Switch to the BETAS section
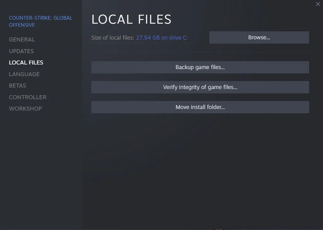Screen dimensions: 323x230 click(x=17, y=85)
